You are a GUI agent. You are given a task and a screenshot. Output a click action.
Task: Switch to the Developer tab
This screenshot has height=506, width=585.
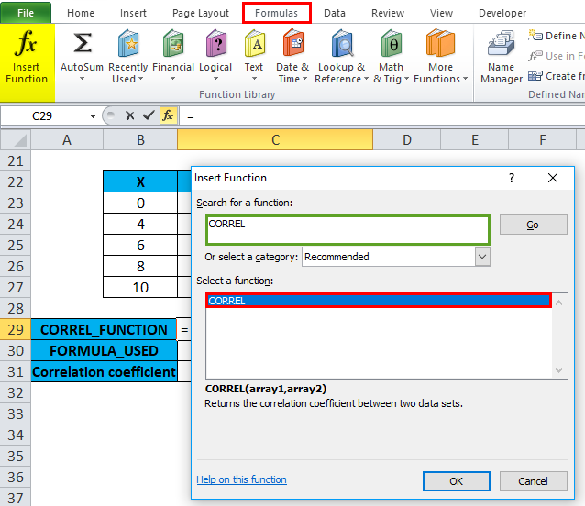(x=502, y=13)
